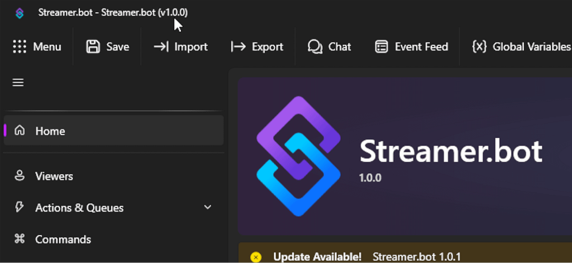Click the Update Available notification text

317,257
